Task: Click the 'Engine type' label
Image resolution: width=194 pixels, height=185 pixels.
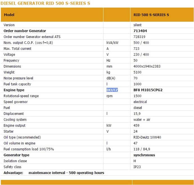Action: 14,90
